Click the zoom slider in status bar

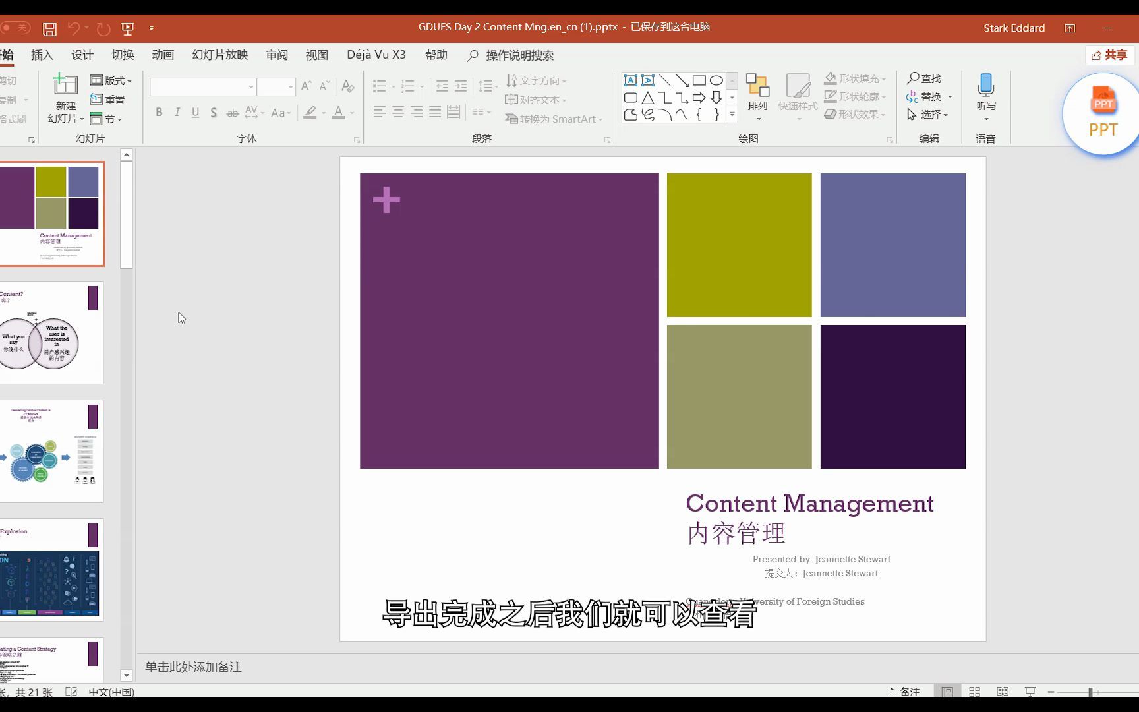point(1091,692)
